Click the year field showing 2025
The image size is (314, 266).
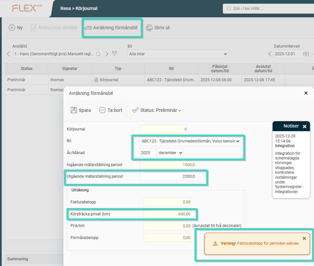point(148,153)
